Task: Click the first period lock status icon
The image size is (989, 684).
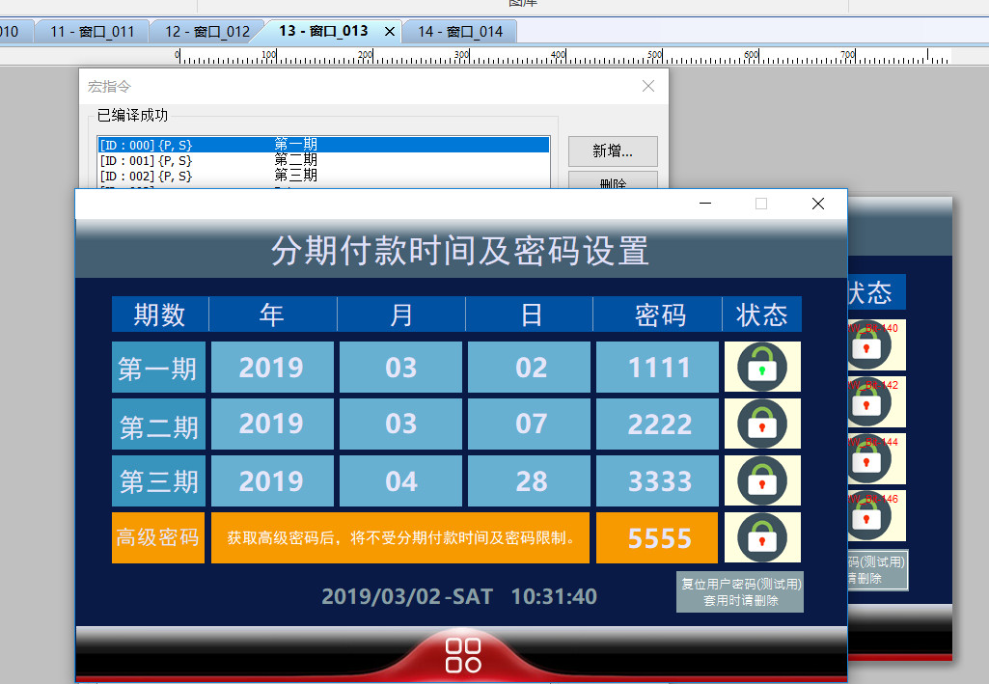Action: tap(762, 367)
